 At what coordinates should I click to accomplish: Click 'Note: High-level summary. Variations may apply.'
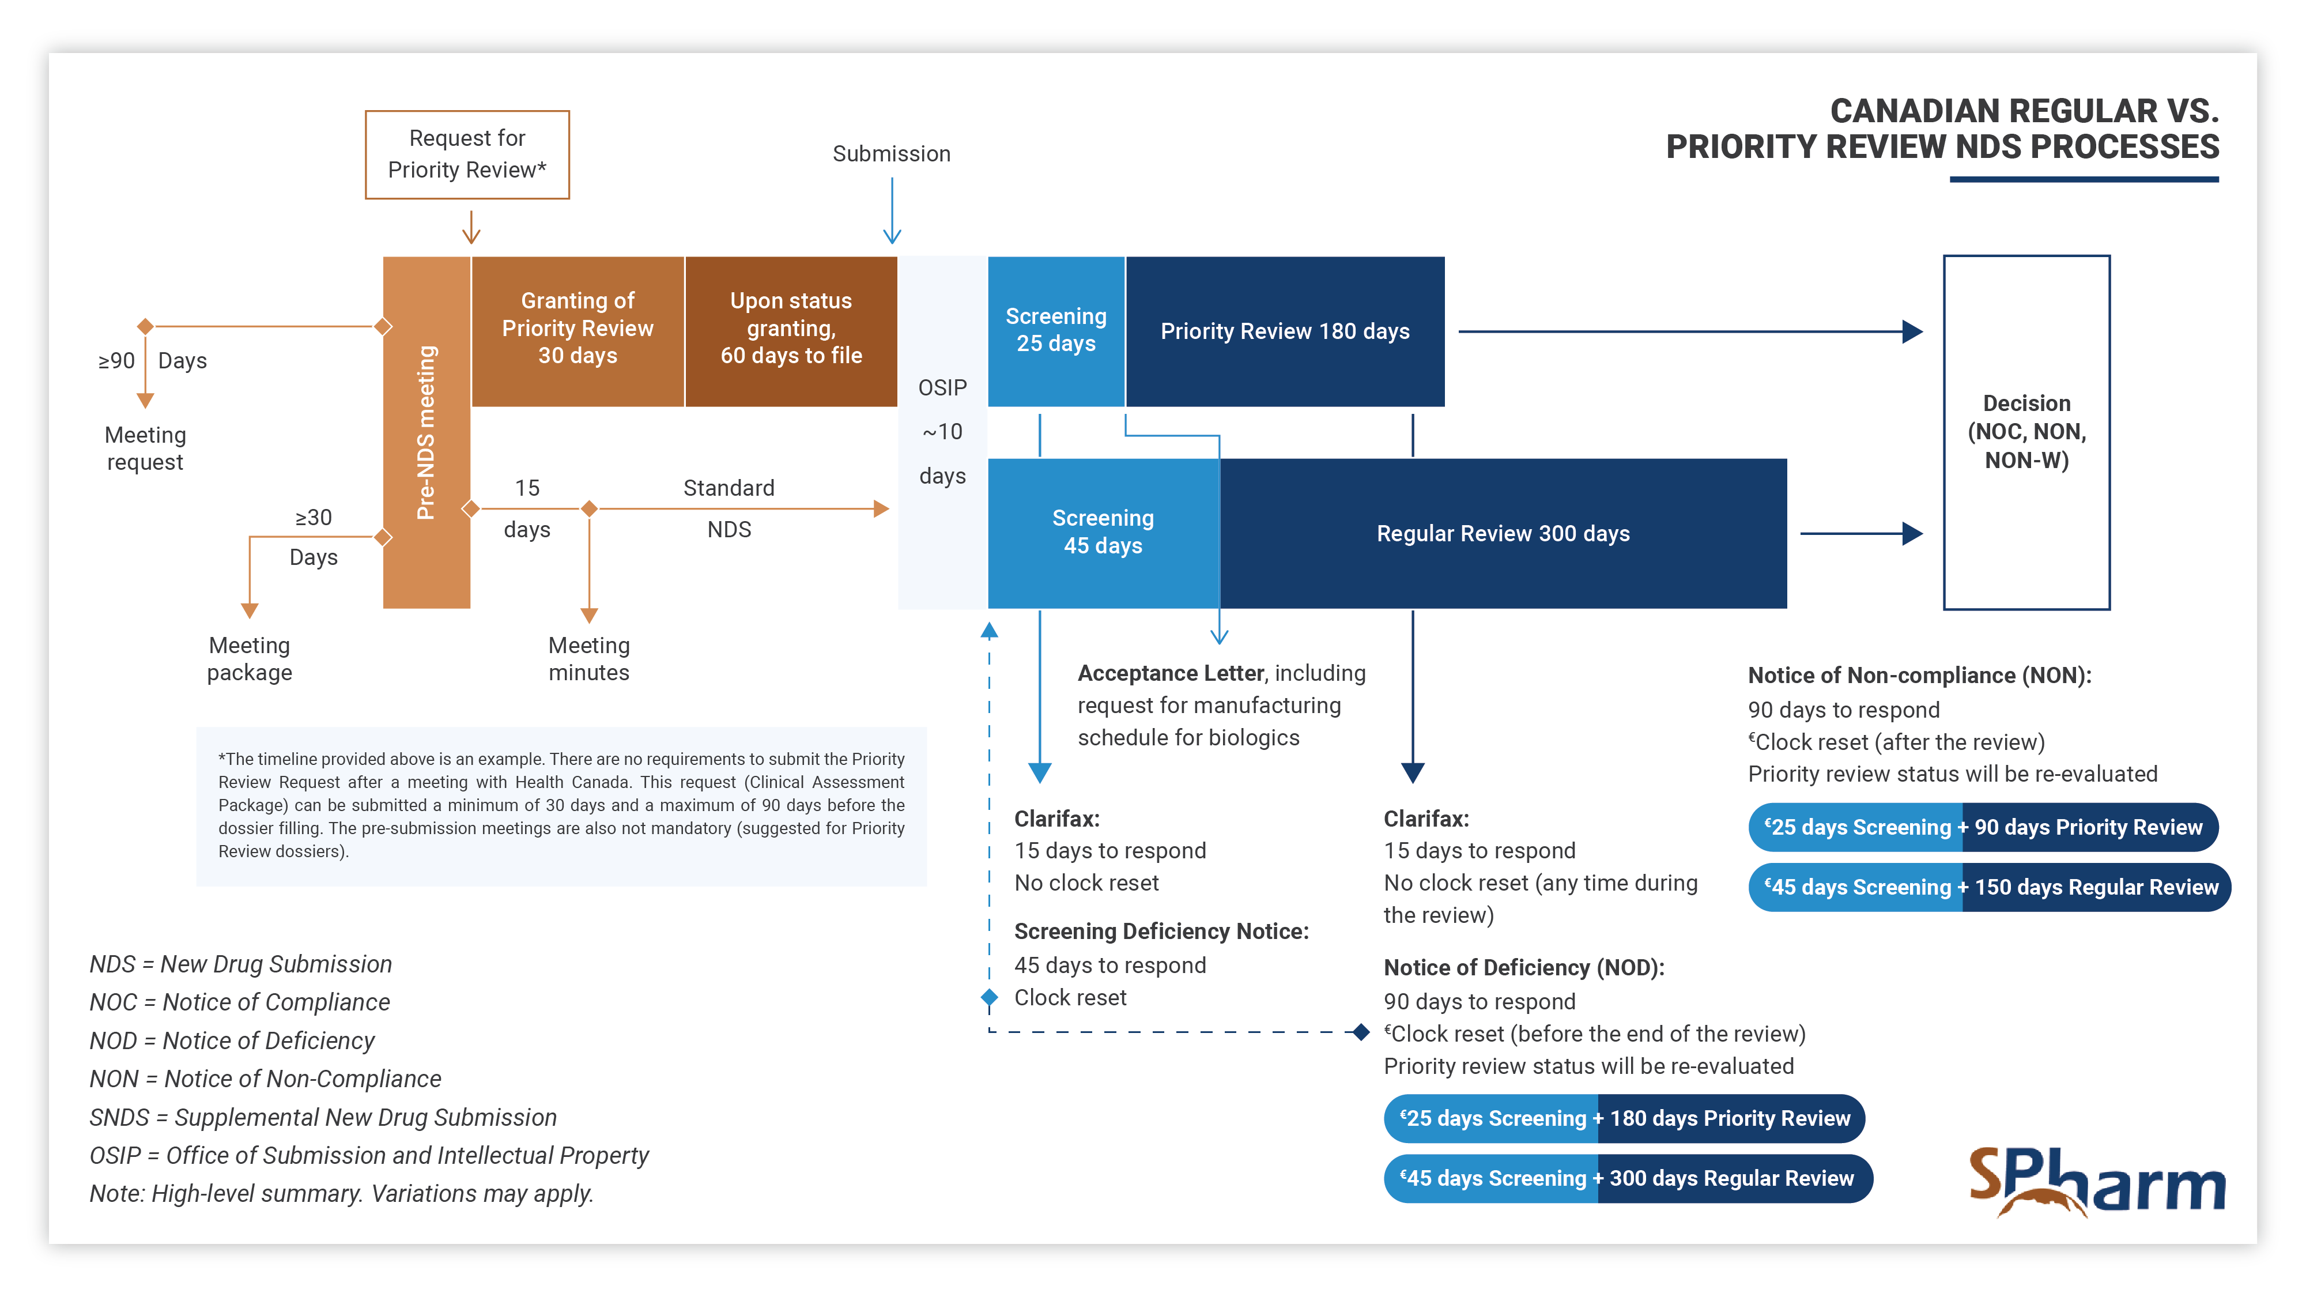[x=341, y=1194]
